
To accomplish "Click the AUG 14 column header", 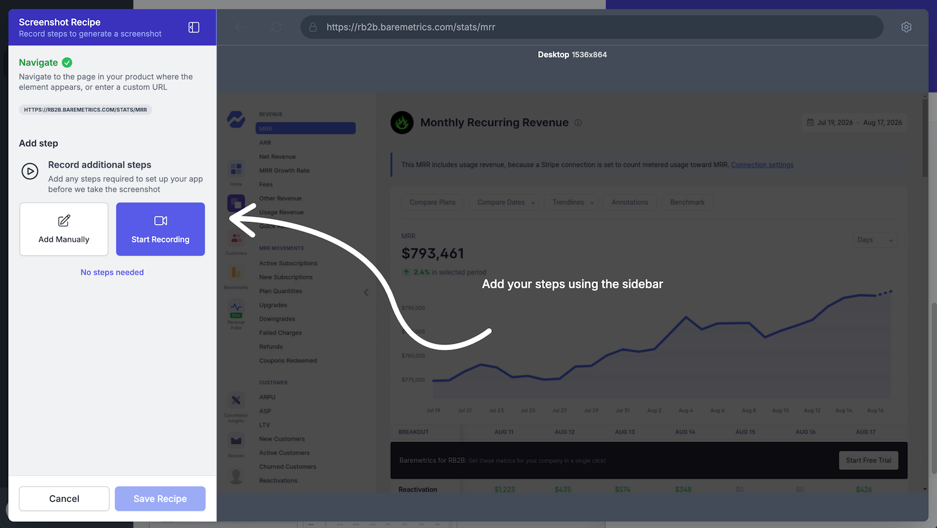I will (685, 432).
